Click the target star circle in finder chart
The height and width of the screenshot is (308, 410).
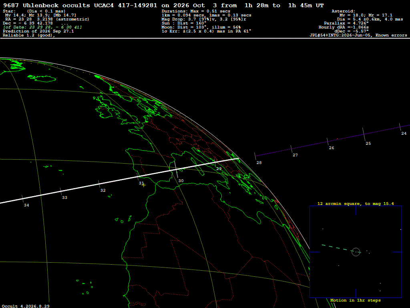click(356, 252)
